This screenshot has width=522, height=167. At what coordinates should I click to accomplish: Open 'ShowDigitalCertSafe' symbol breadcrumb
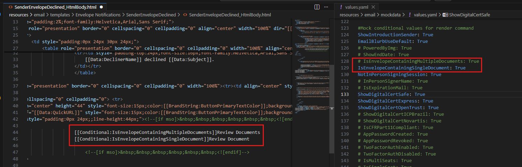(x=469, y=15)
